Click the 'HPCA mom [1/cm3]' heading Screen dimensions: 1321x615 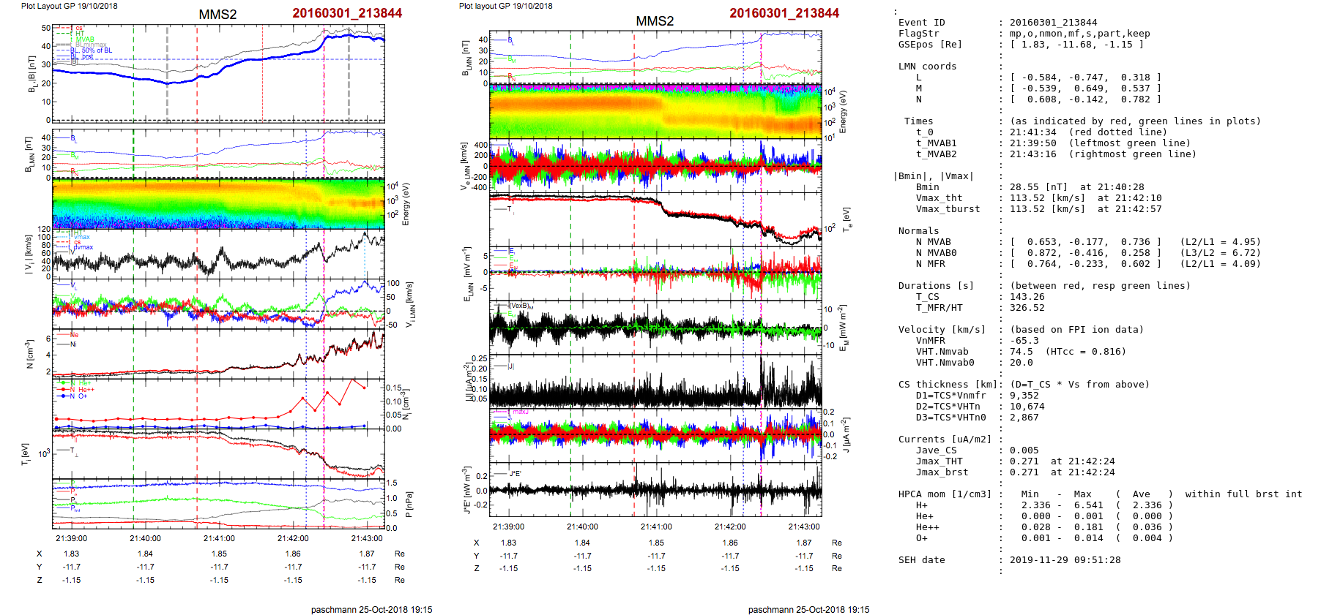click(945, 494)
